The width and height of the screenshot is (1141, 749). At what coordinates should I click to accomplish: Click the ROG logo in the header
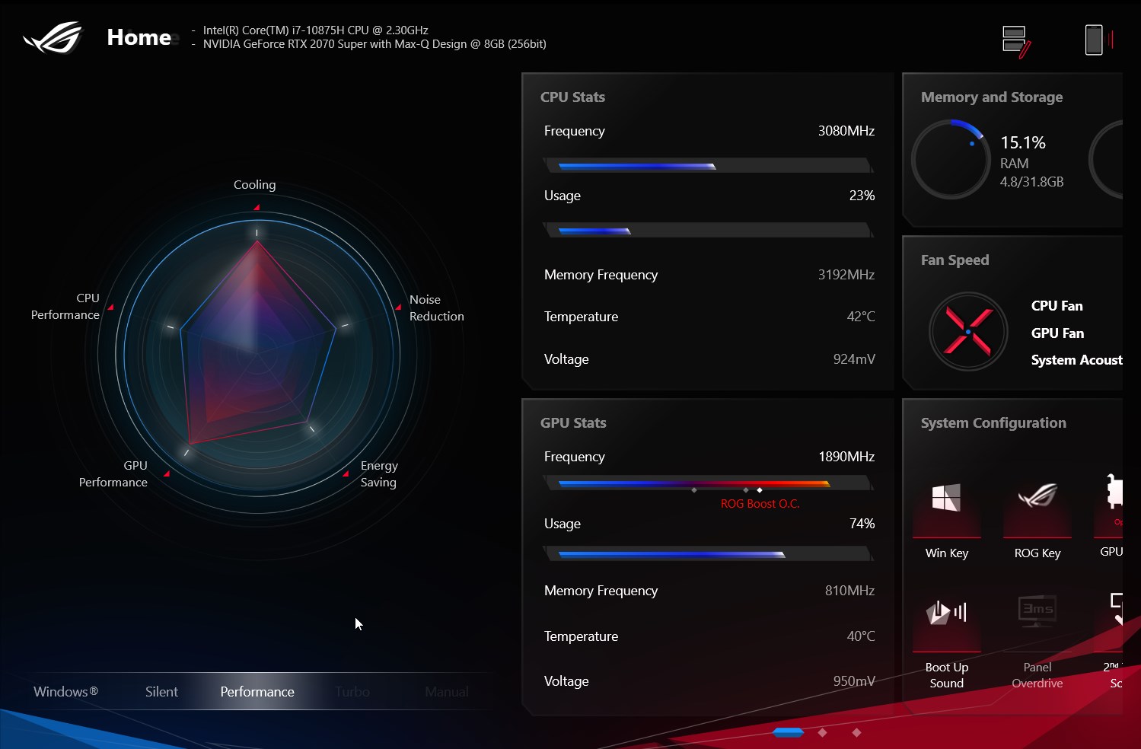coord(53,37)
